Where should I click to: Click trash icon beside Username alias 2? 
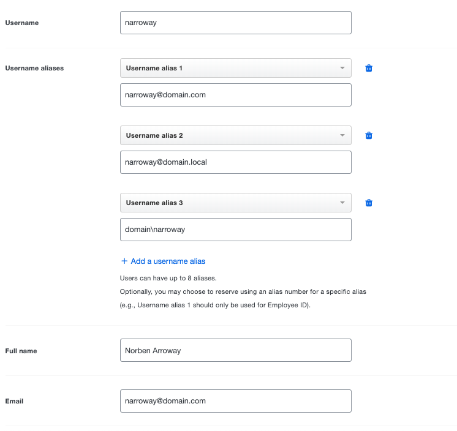click(369, 135)
